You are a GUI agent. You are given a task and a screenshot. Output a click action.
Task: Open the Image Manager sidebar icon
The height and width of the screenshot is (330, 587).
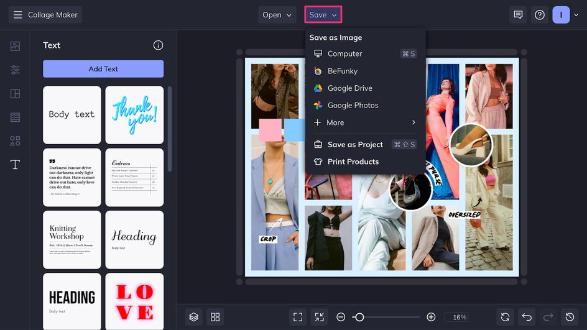[16, 46]
